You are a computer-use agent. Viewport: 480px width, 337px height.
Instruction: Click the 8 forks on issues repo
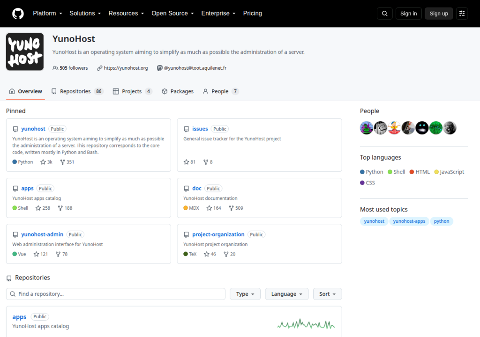tap(208, 162)
